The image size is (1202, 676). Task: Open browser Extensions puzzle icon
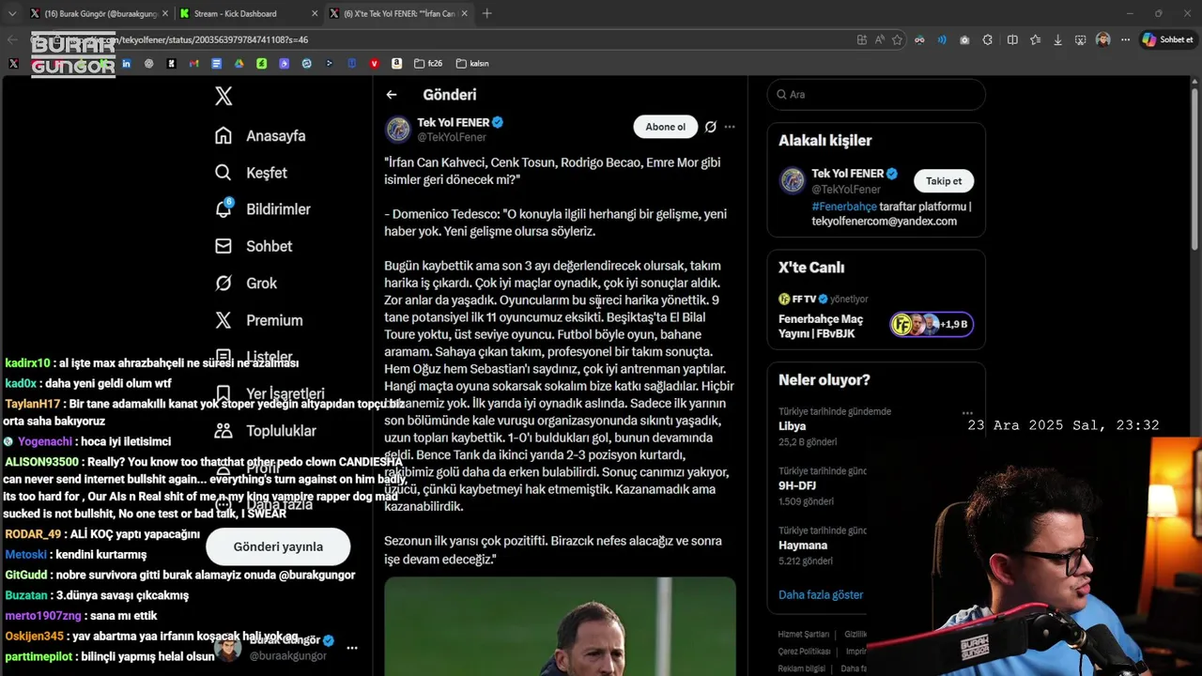988,39
